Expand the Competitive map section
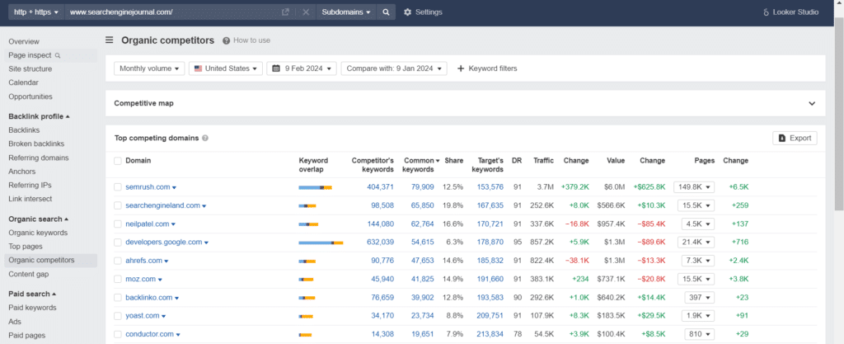844x344 pixels. click(812, 103)
